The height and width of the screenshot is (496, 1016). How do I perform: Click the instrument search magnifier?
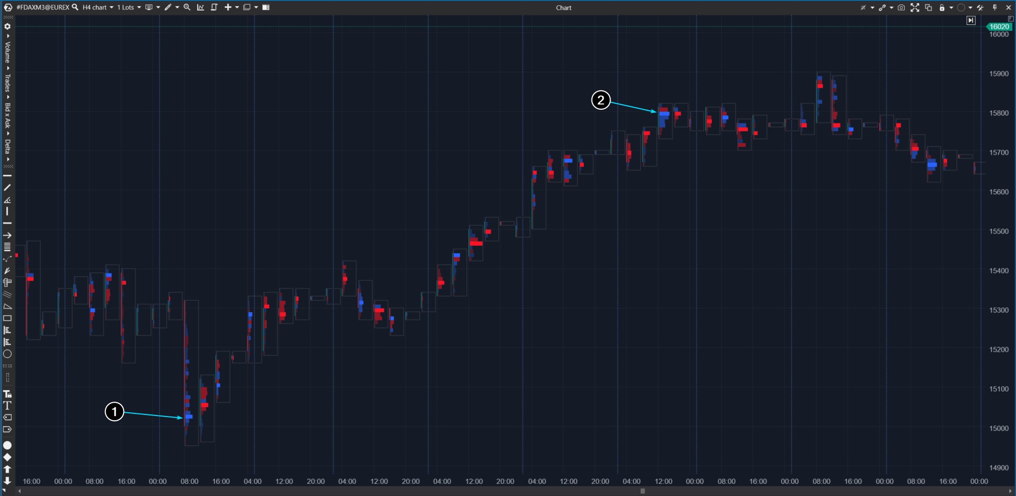tap(75, 7)
